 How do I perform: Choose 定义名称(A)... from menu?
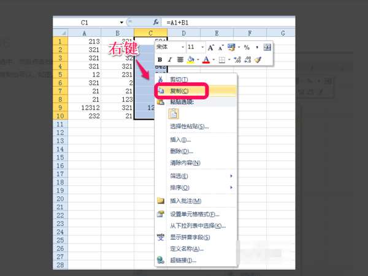point(196,249)
